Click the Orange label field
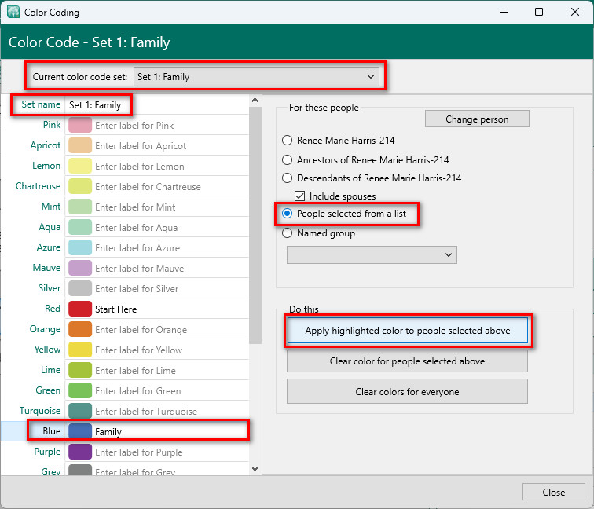This screenshot has width=594, height=509. tap(170, 329)
